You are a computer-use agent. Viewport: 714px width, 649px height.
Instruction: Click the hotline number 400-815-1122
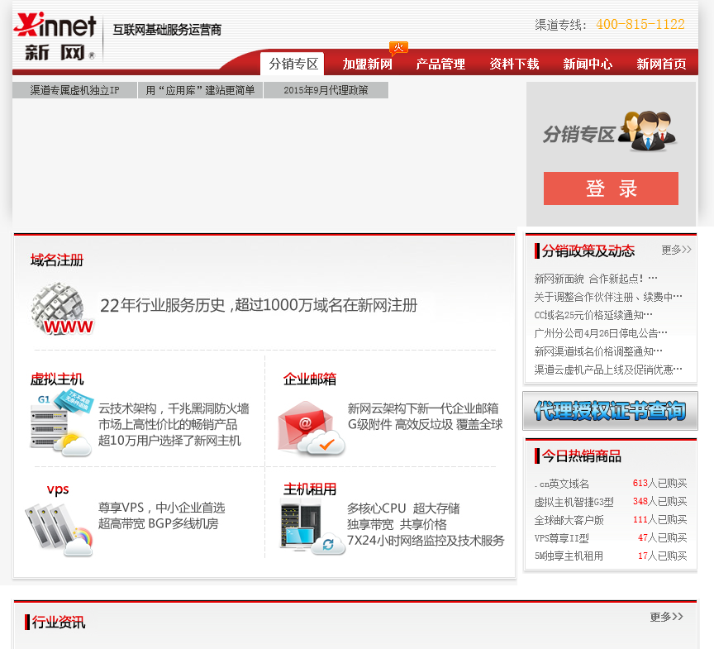pyautogui.click(x=640, y=24)
